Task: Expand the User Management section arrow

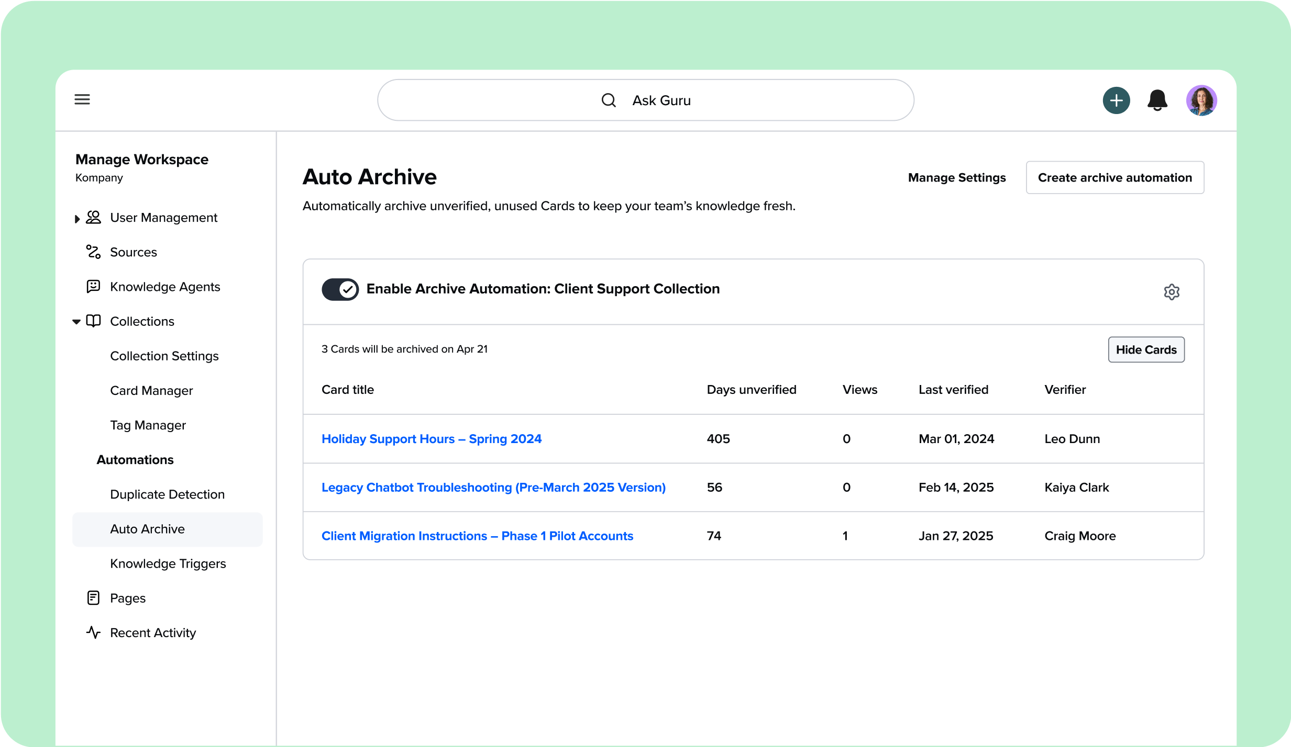Action: coord(77,219)
